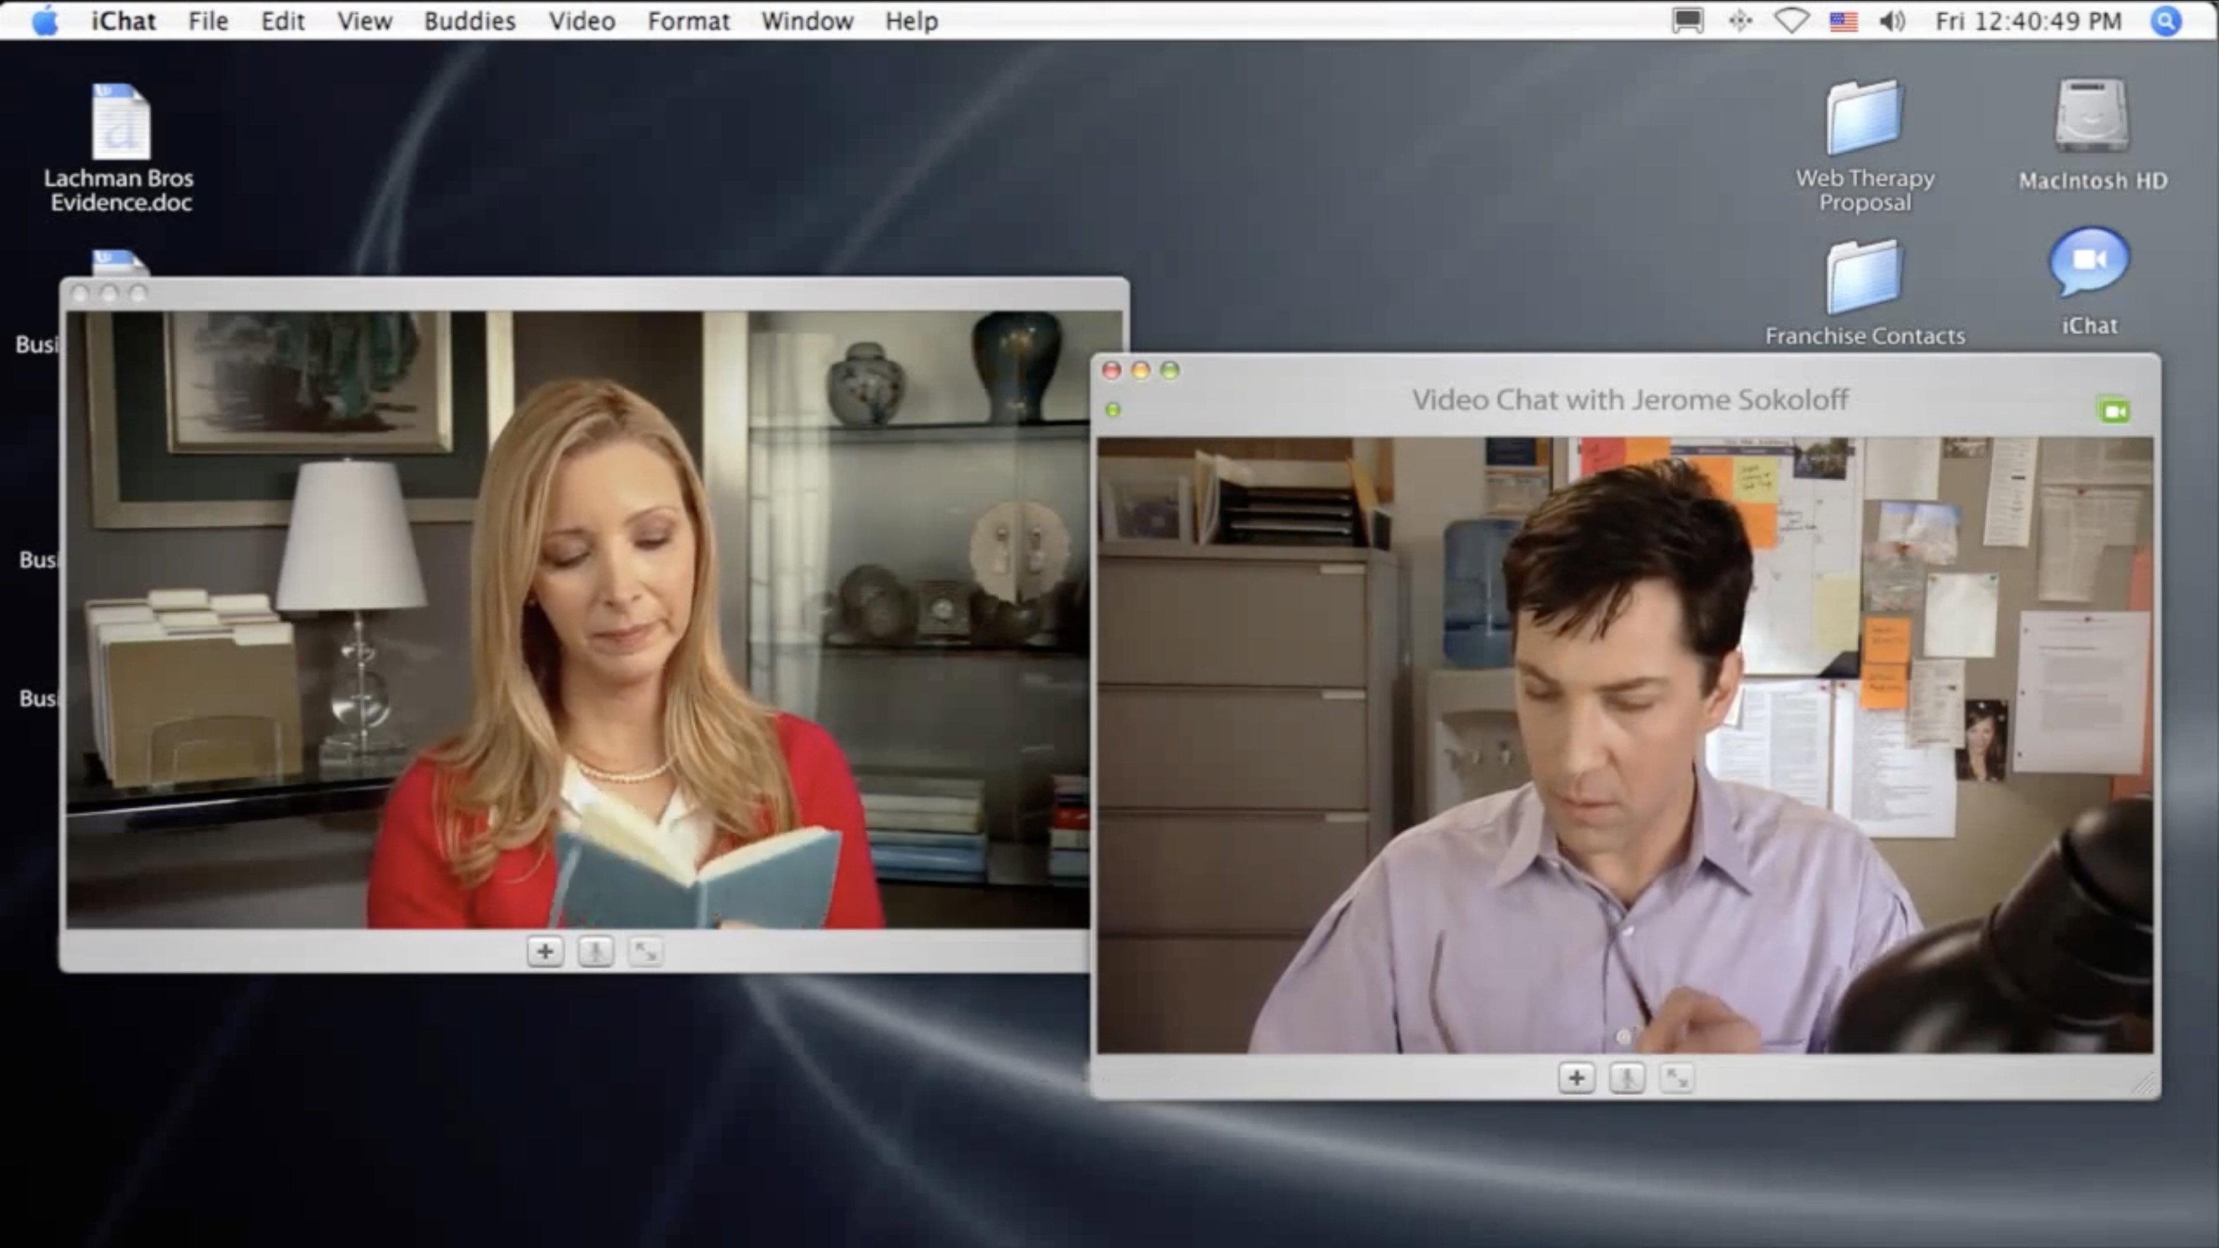This screenshot has height=1248, width=2219.
Task: Open the File menu
Action: pyautogui.click(x=209, y=20)
